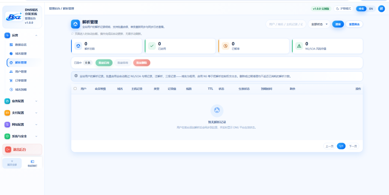Click the 1/1 page indicator
Screen dimensions: 389x195
tap(341, 146)
